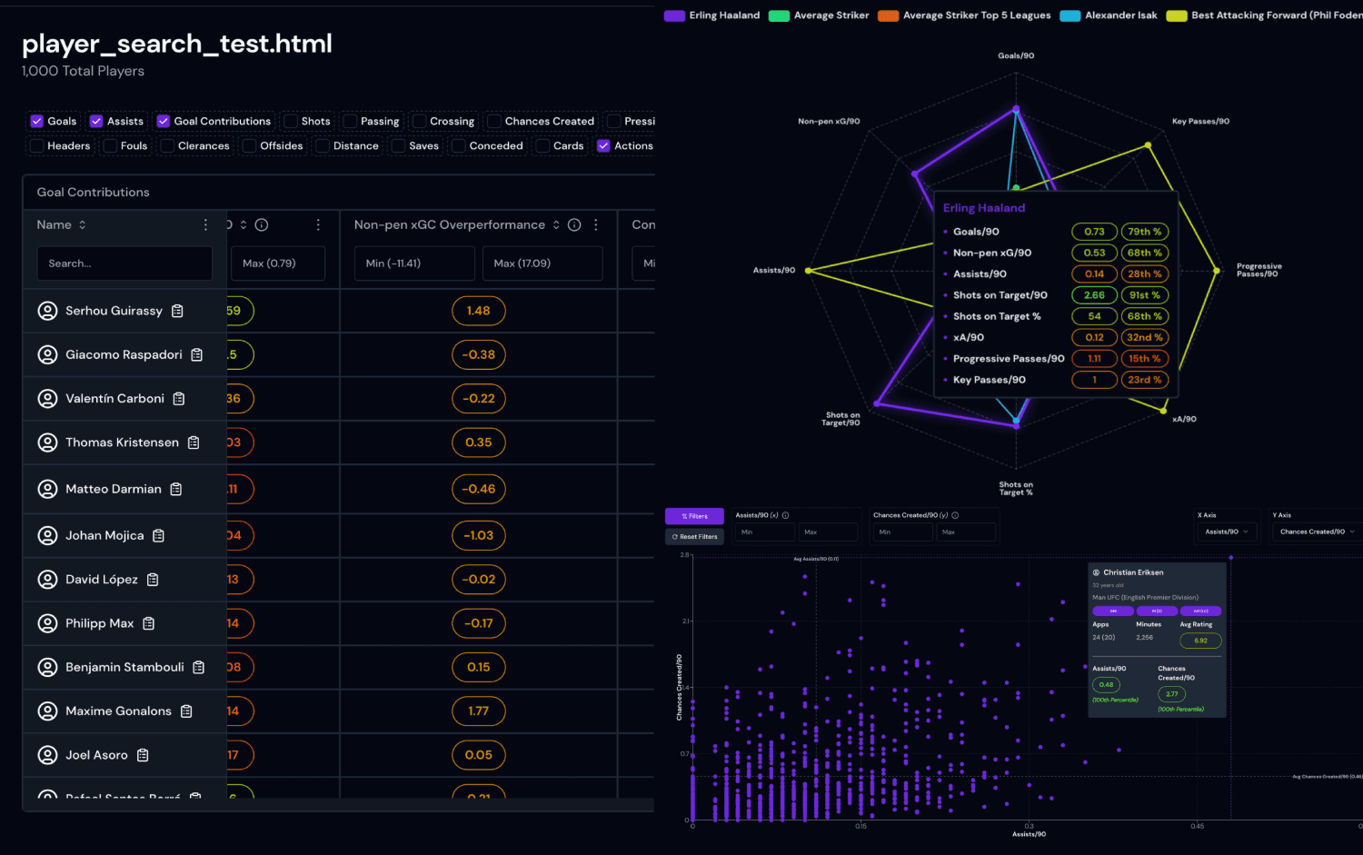Click the -1.03 overperformance value
Viewport: 1363px width, 855px height.
[479, 536]
